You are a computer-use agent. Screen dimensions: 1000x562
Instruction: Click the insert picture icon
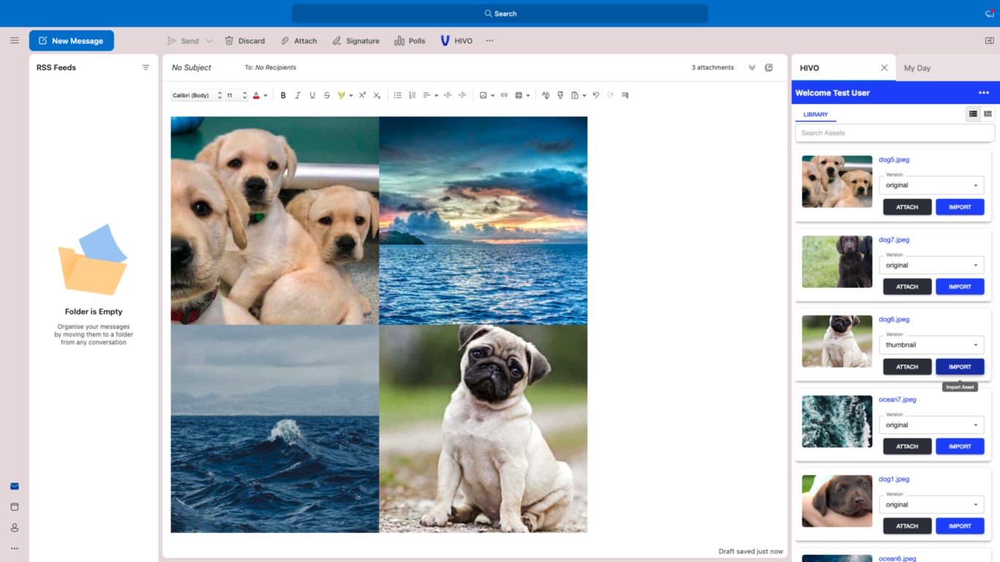point(483,95)
